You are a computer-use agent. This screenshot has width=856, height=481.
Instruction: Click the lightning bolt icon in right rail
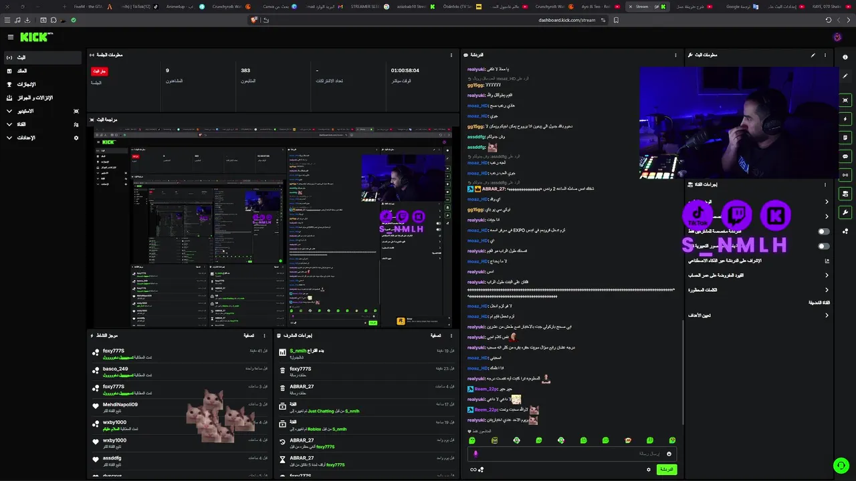pyautogui.click(x=845, y=119)
